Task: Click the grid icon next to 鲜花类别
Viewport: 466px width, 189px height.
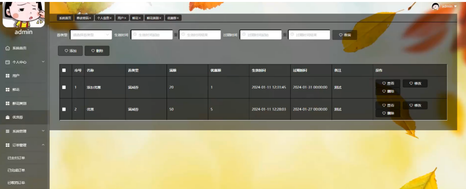Action: 8,103
